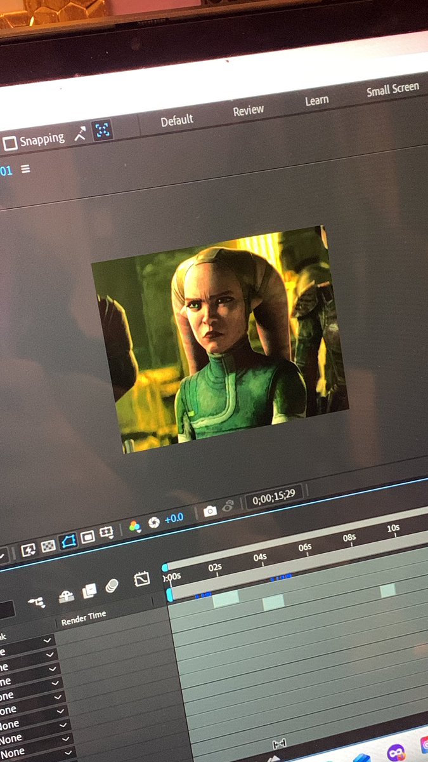Open the show channel color icon
This screenshot has width=428, height=762.
134,526
